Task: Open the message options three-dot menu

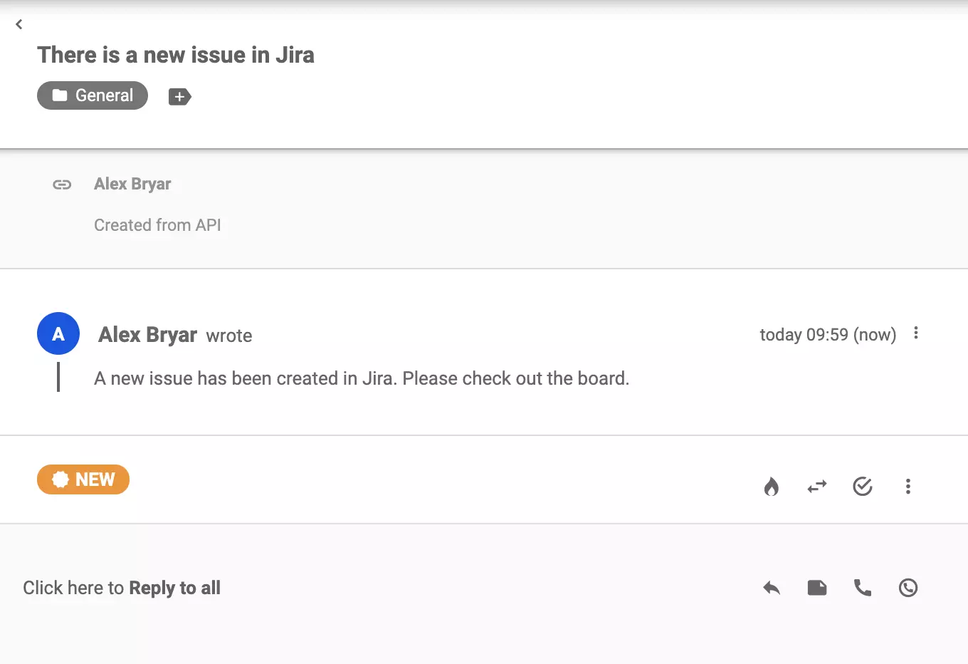Action: [916, 333]
